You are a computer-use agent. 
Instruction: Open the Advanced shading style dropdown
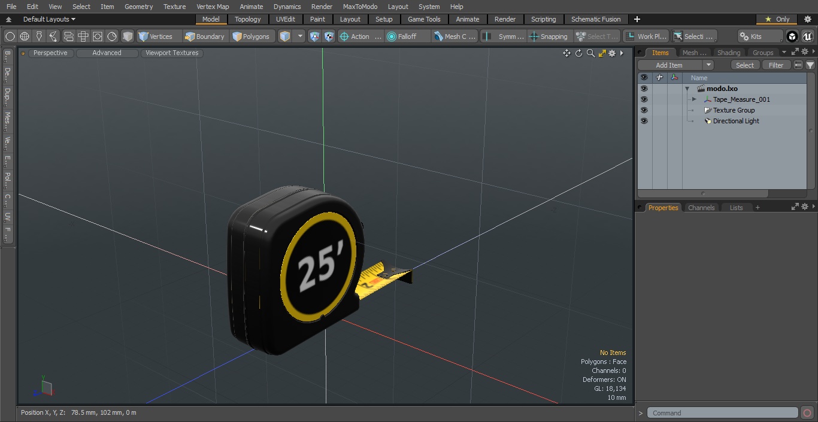107,53
